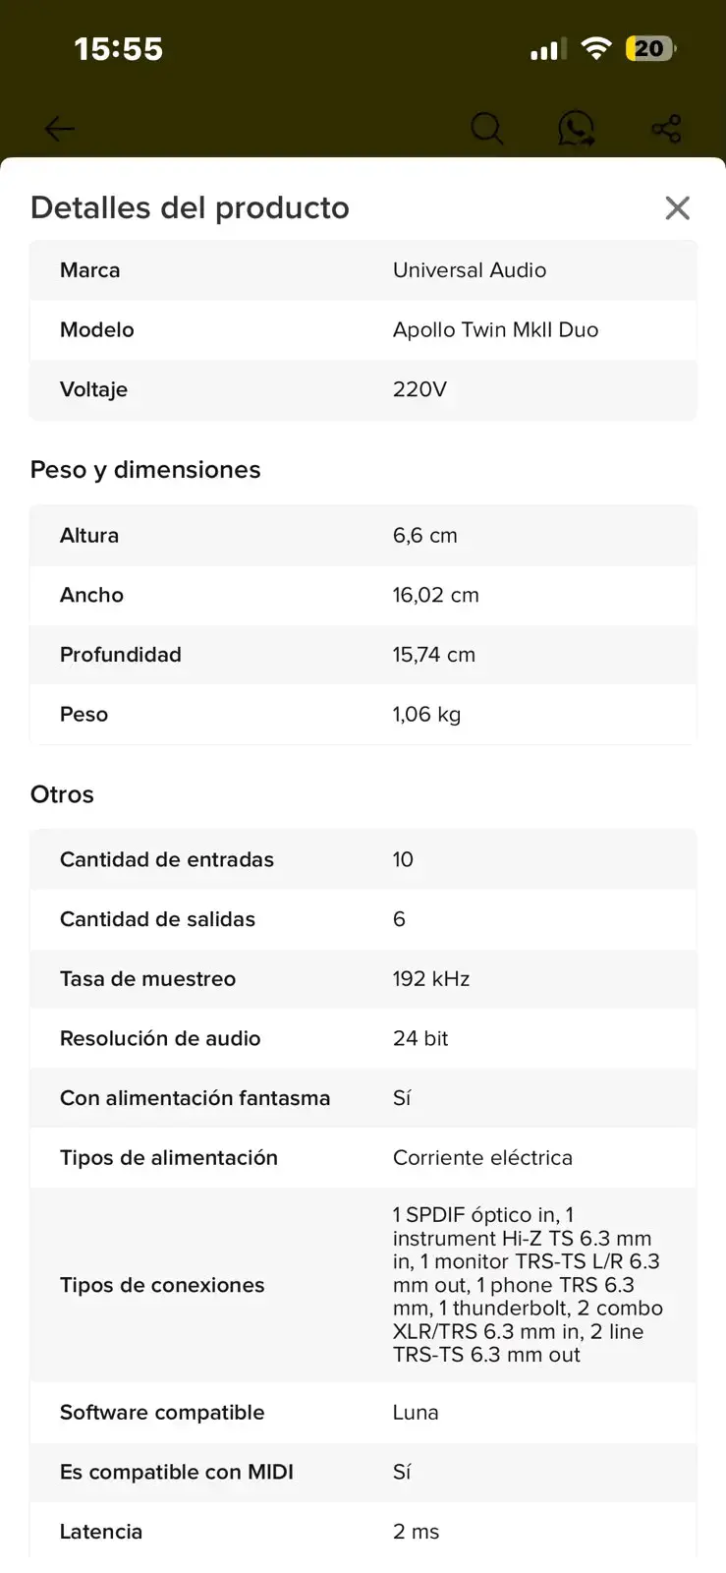726x1573 pixels.
Task: Tap the battery indicator in status bar
Action: point(650,48)
